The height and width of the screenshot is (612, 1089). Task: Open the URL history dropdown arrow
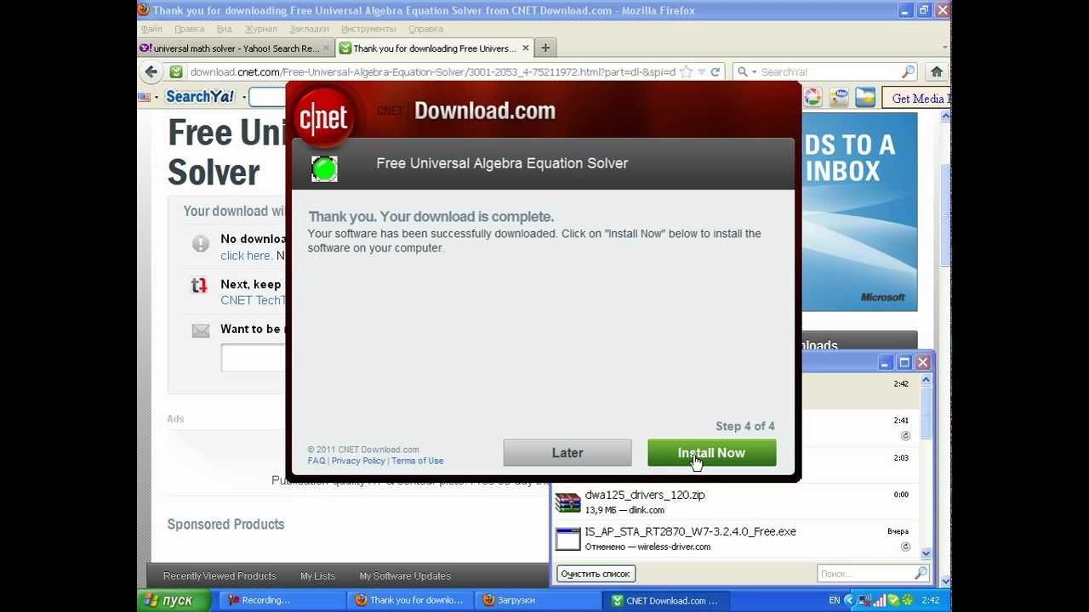point(701,72)
